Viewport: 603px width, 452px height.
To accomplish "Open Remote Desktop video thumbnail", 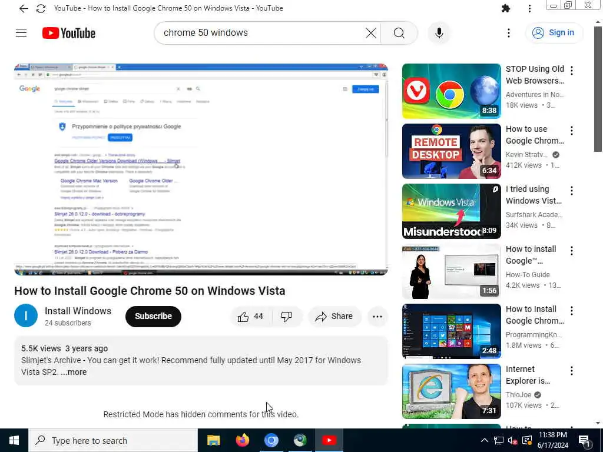I will 452,151.
